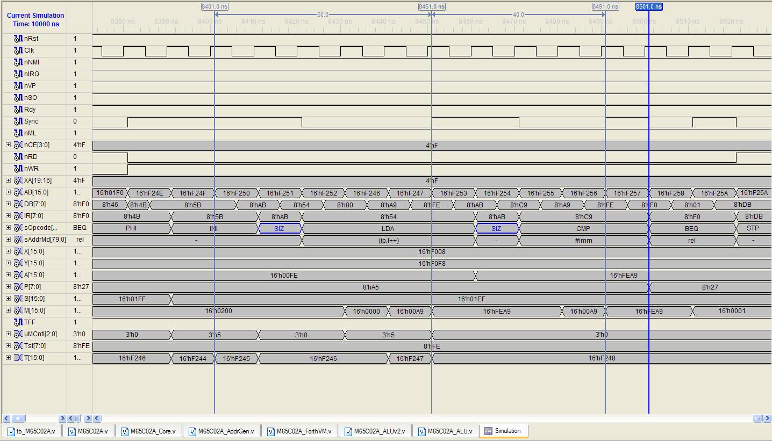The width and height of the screenshot is (772, 441).
Task: Click the Verilog file icon on tb_M65C02A.v tab
Action: (x=10, y=431)
